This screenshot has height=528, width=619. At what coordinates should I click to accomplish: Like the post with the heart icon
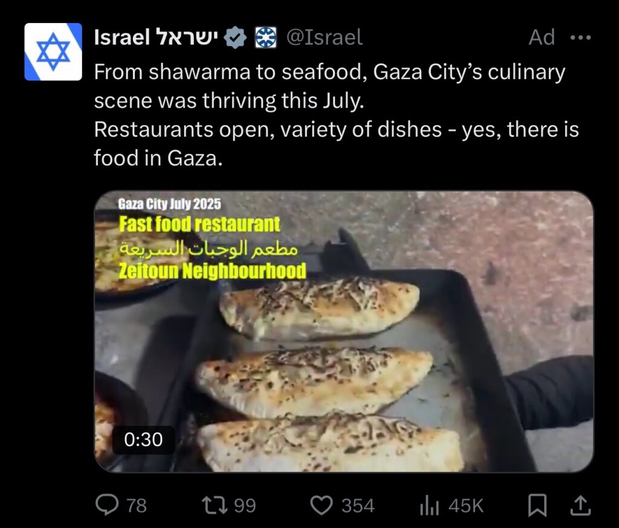point(322,506)
